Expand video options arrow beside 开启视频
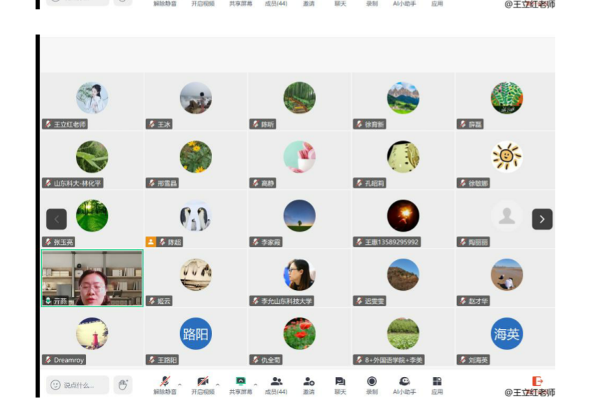 tap(218, 385)
